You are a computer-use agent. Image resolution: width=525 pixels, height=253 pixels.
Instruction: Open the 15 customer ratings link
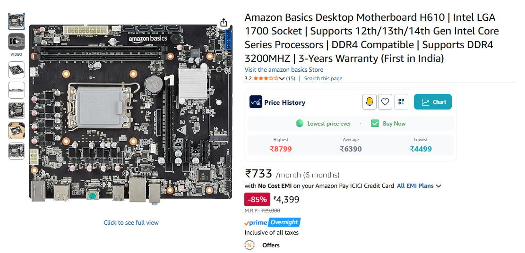[291, 79]
